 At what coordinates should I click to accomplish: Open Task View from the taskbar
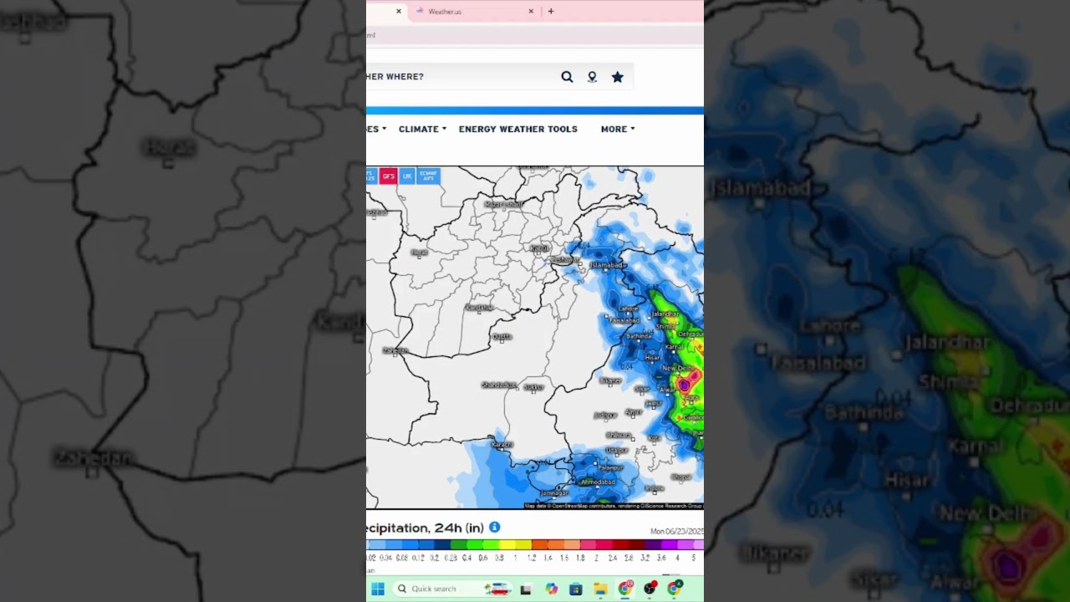[526, 589]
